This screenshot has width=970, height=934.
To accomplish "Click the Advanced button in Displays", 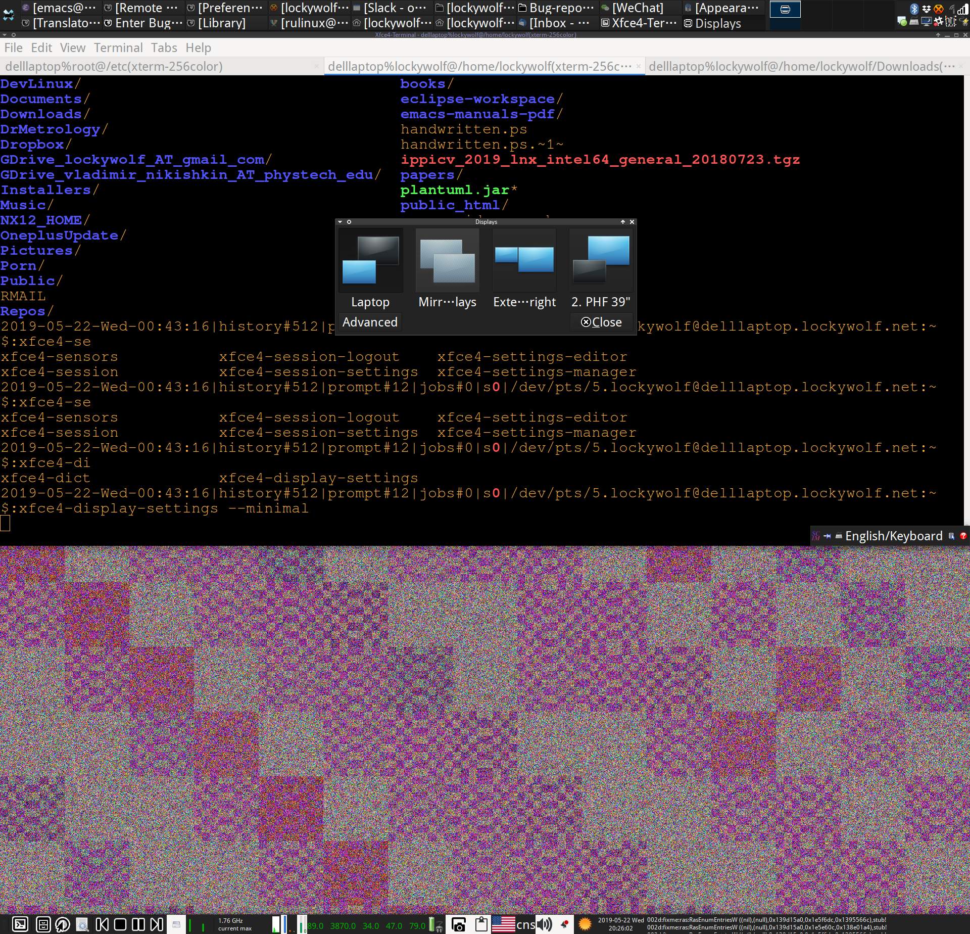I will (x=370, y=322).
